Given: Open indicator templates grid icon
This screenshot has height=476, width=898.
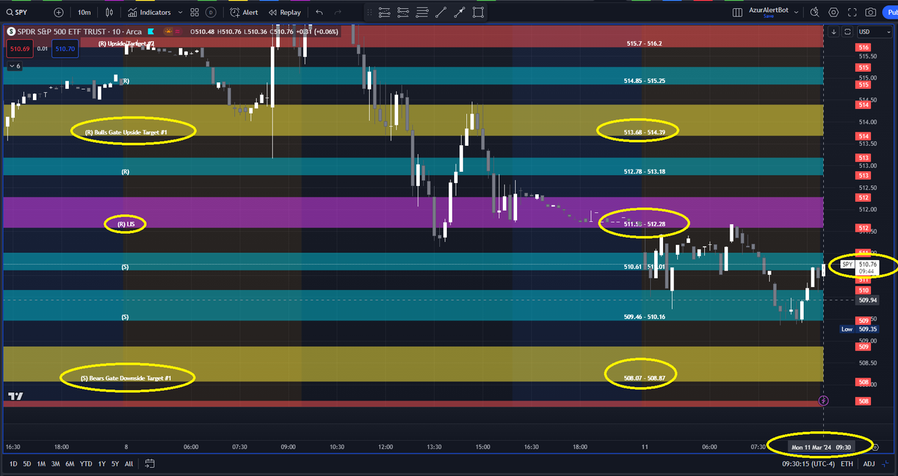Looking at the screenshot, I should click(x=195, y=13).
